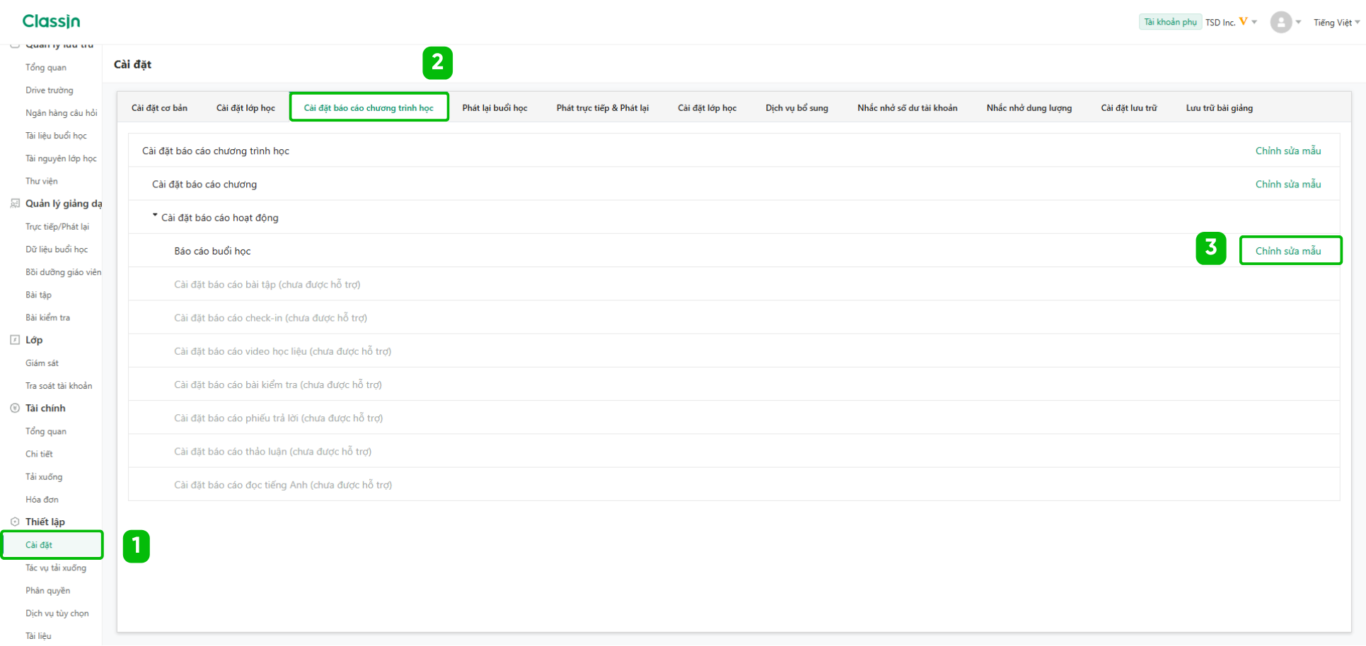Click Chỉnh sửa mẫu for Cài đặt báo cáo chương trình học

click(1287, 151)
